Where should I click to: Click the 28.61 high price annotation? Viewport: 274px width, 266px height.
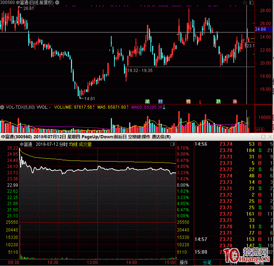(x=29, y=8)
